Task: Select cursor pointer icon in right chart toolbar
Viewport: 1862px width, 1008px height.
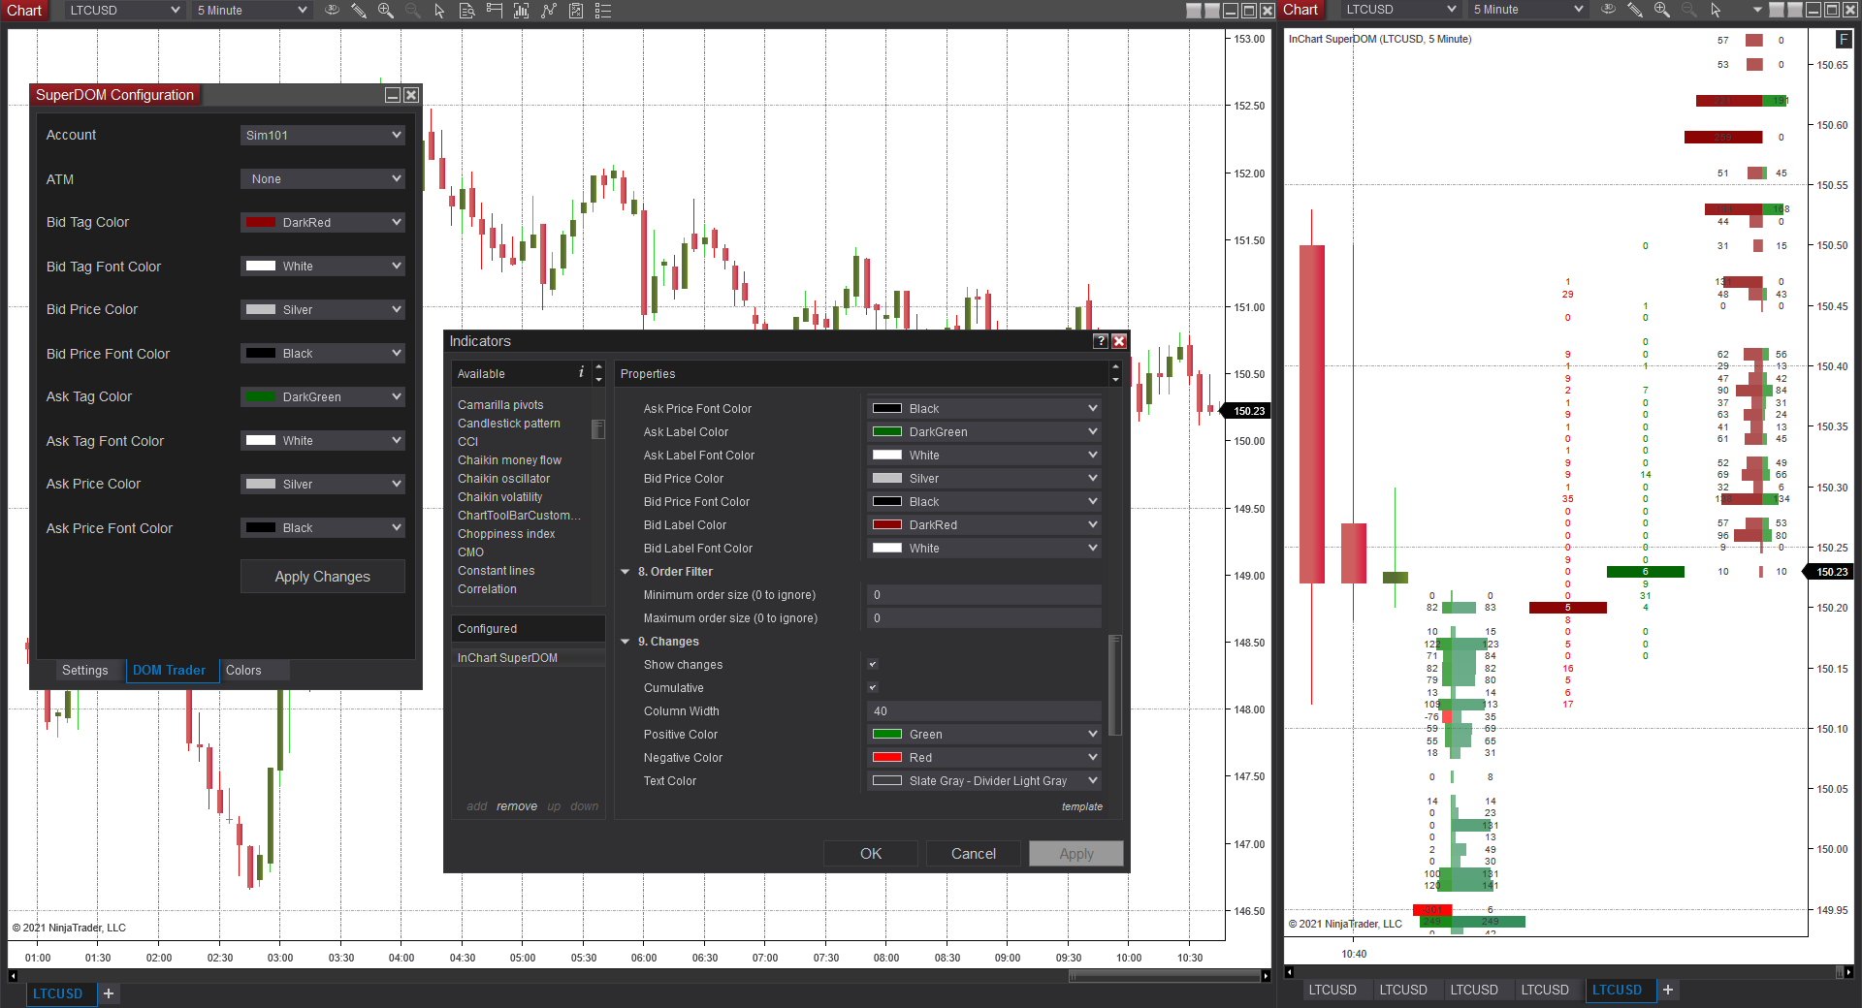Action: pos(1716,9)
